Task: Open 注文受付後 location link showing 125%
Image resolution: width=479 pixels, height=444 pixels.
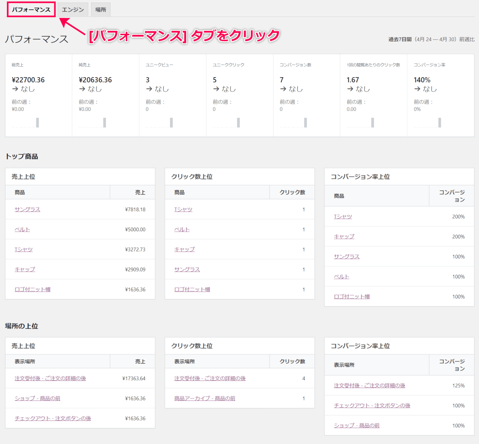Action: [369, 386]
